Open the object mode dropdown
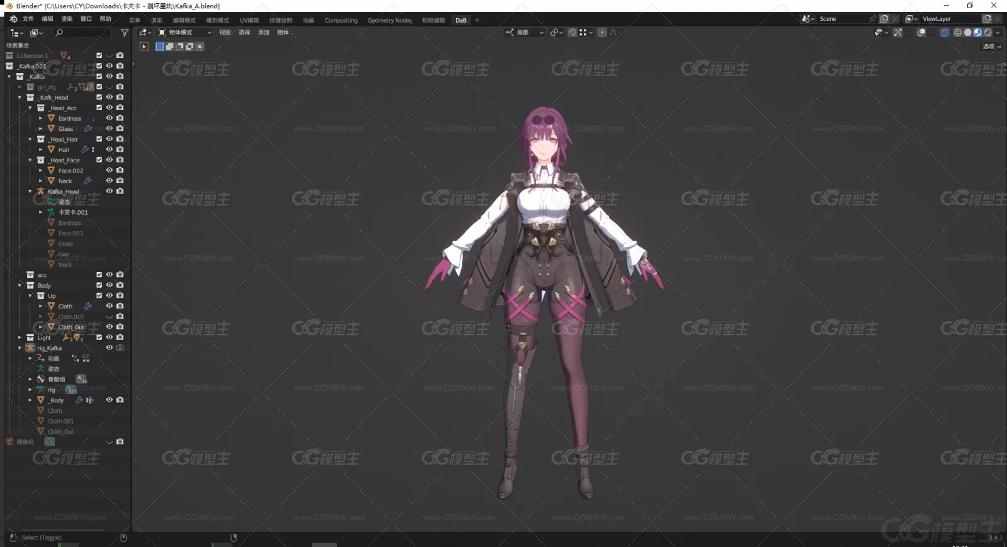Viewport: 1007px width, 547px height. tap(185, 33)
